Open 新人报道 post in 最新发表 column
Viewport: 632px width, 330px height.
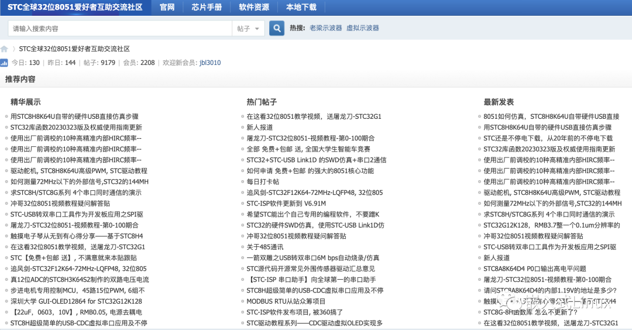click(x=497, y=258)
